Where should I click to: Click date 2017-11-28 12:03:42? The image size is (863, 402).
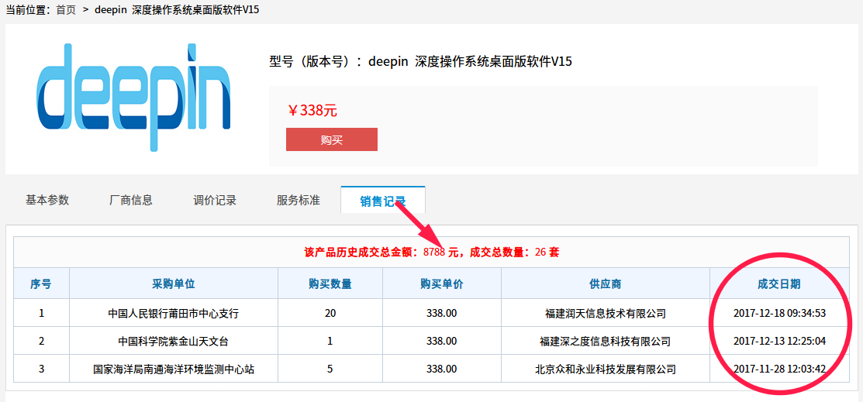coord(779,369)
